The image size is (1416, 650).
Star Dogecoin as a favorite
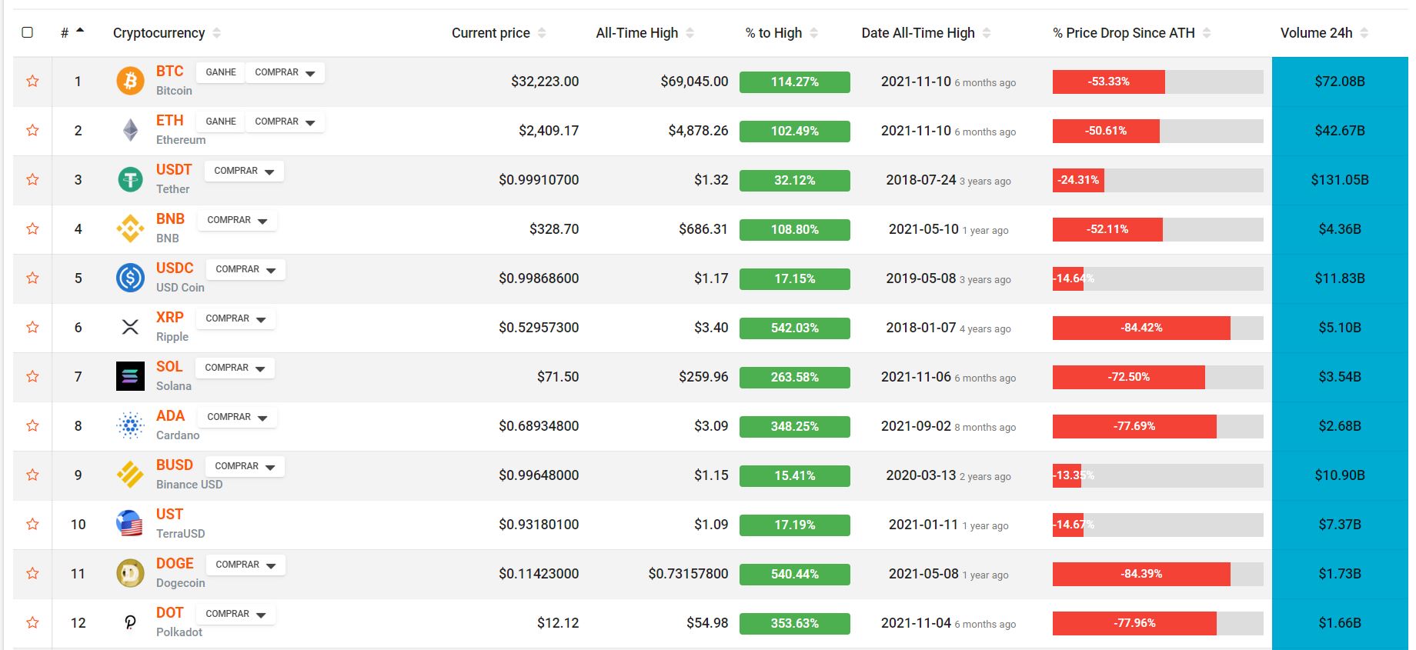pos(32,573)
